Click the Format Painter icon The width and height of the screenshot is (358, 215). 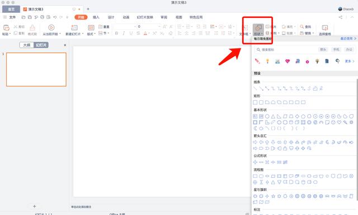32,28
